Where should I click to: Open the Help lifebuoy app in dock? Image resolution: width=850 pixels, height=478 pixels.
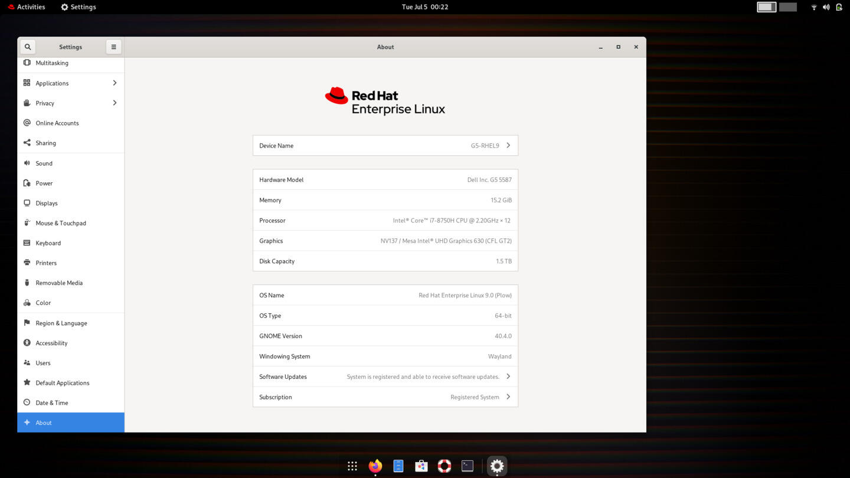tap(444, 466)
